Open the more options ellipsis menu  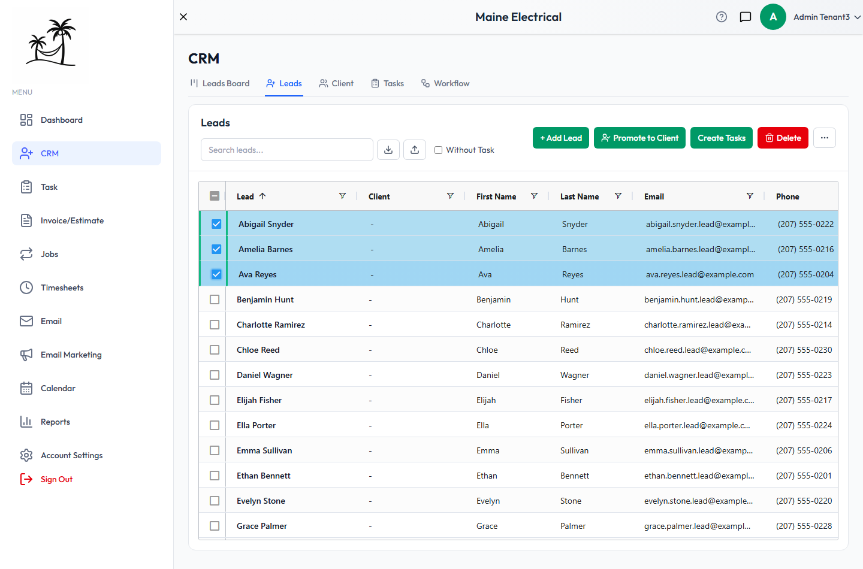pyautogui.click(x=825, y=138)
